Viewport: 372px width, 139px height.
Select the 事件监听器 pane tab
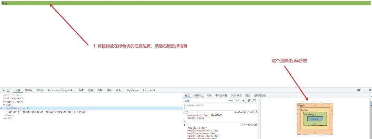pyautogui.click(x=221, y=95)
